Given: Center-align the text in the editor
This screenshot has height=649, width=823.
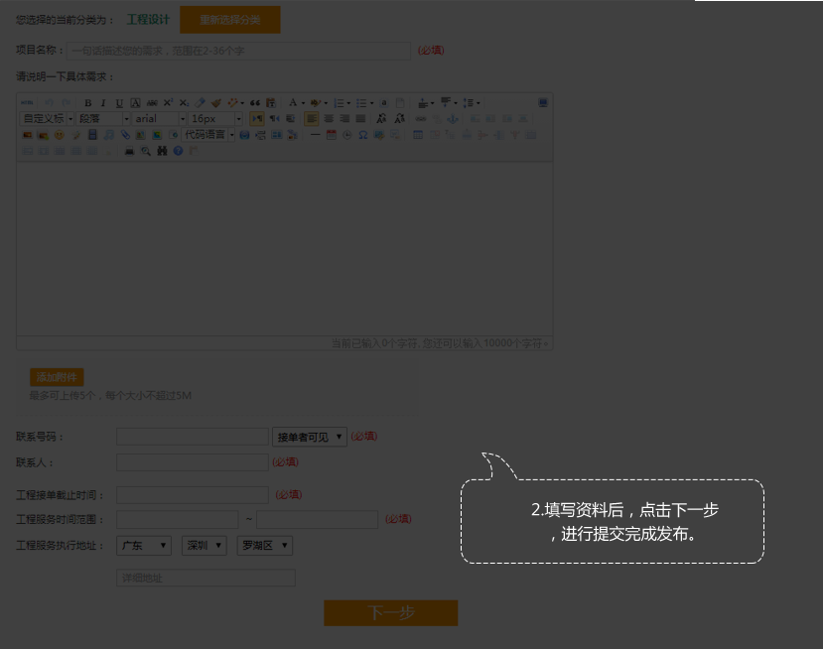Looking at the screenshot, I should 328,119.
